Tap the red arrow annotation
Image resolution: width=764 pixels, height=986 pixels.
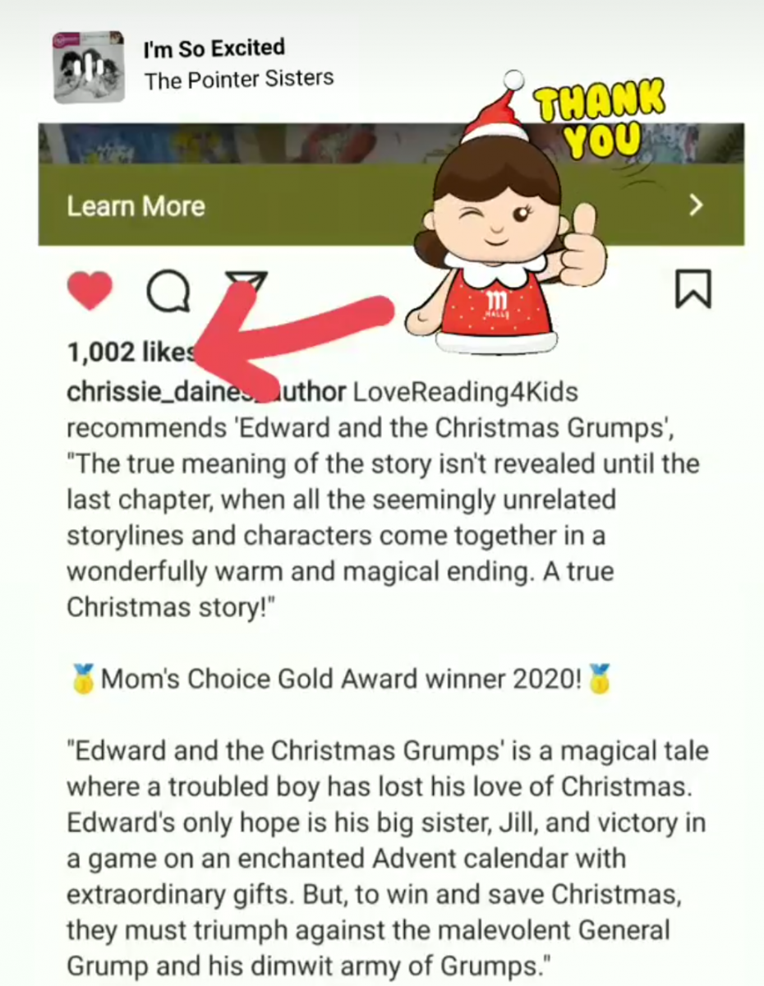tap(292, 329)
